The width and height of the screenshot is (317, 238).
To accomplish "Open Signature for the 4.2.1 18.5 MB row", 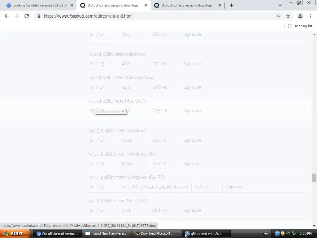I will [192, 34].
